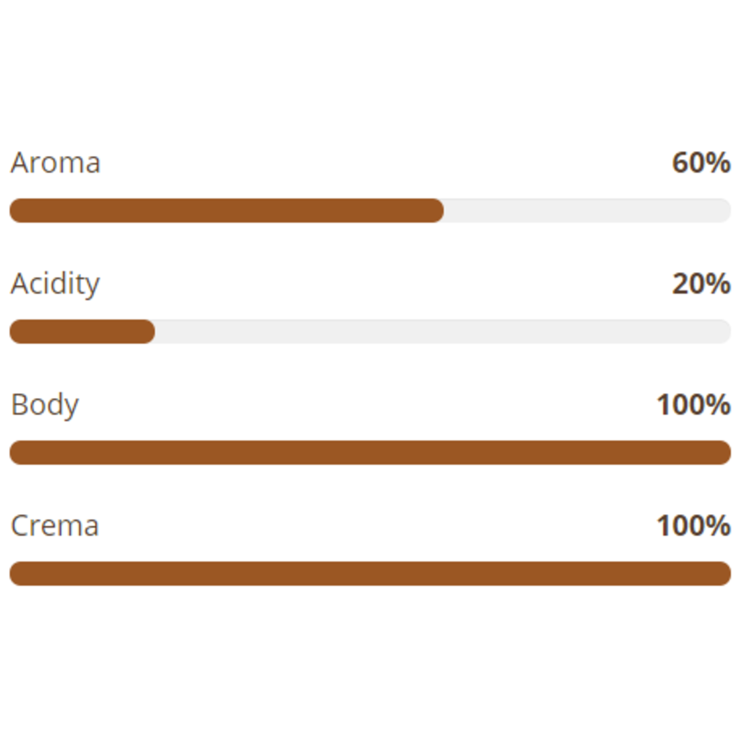The width and height of the screenshot is (739, 739).
Task: Click the right end of Aroma track
Action: (721, 211)
